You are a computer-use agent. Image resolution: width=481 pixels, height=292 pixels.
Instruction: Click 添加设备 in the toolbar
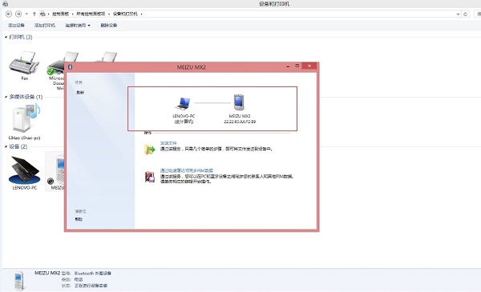point(16,26)
